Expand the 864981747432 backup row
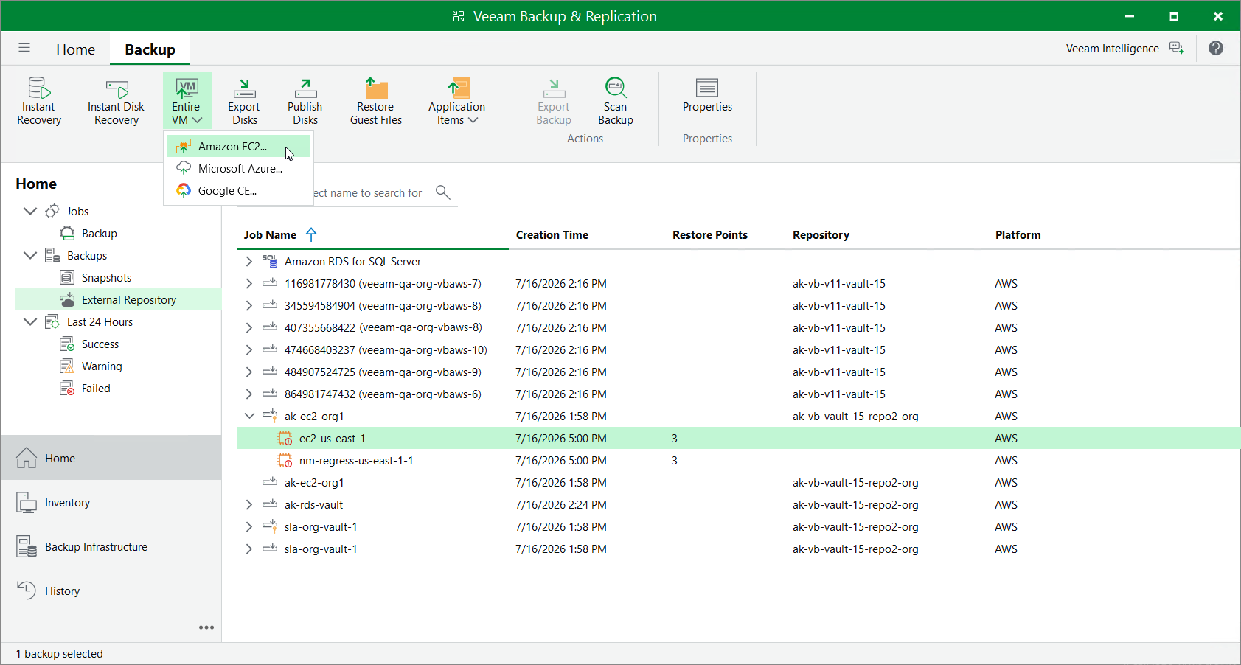The image size is (1241, 665). 249,394
